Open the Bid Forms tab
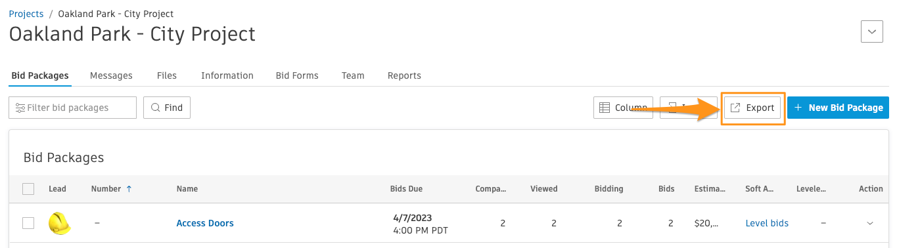The height and width of the screenshot is (248, 897). click(297, 75)
